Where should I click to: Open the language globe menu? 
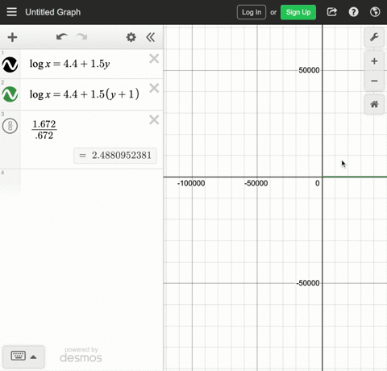pyautogui.click(x=375, y=12)
